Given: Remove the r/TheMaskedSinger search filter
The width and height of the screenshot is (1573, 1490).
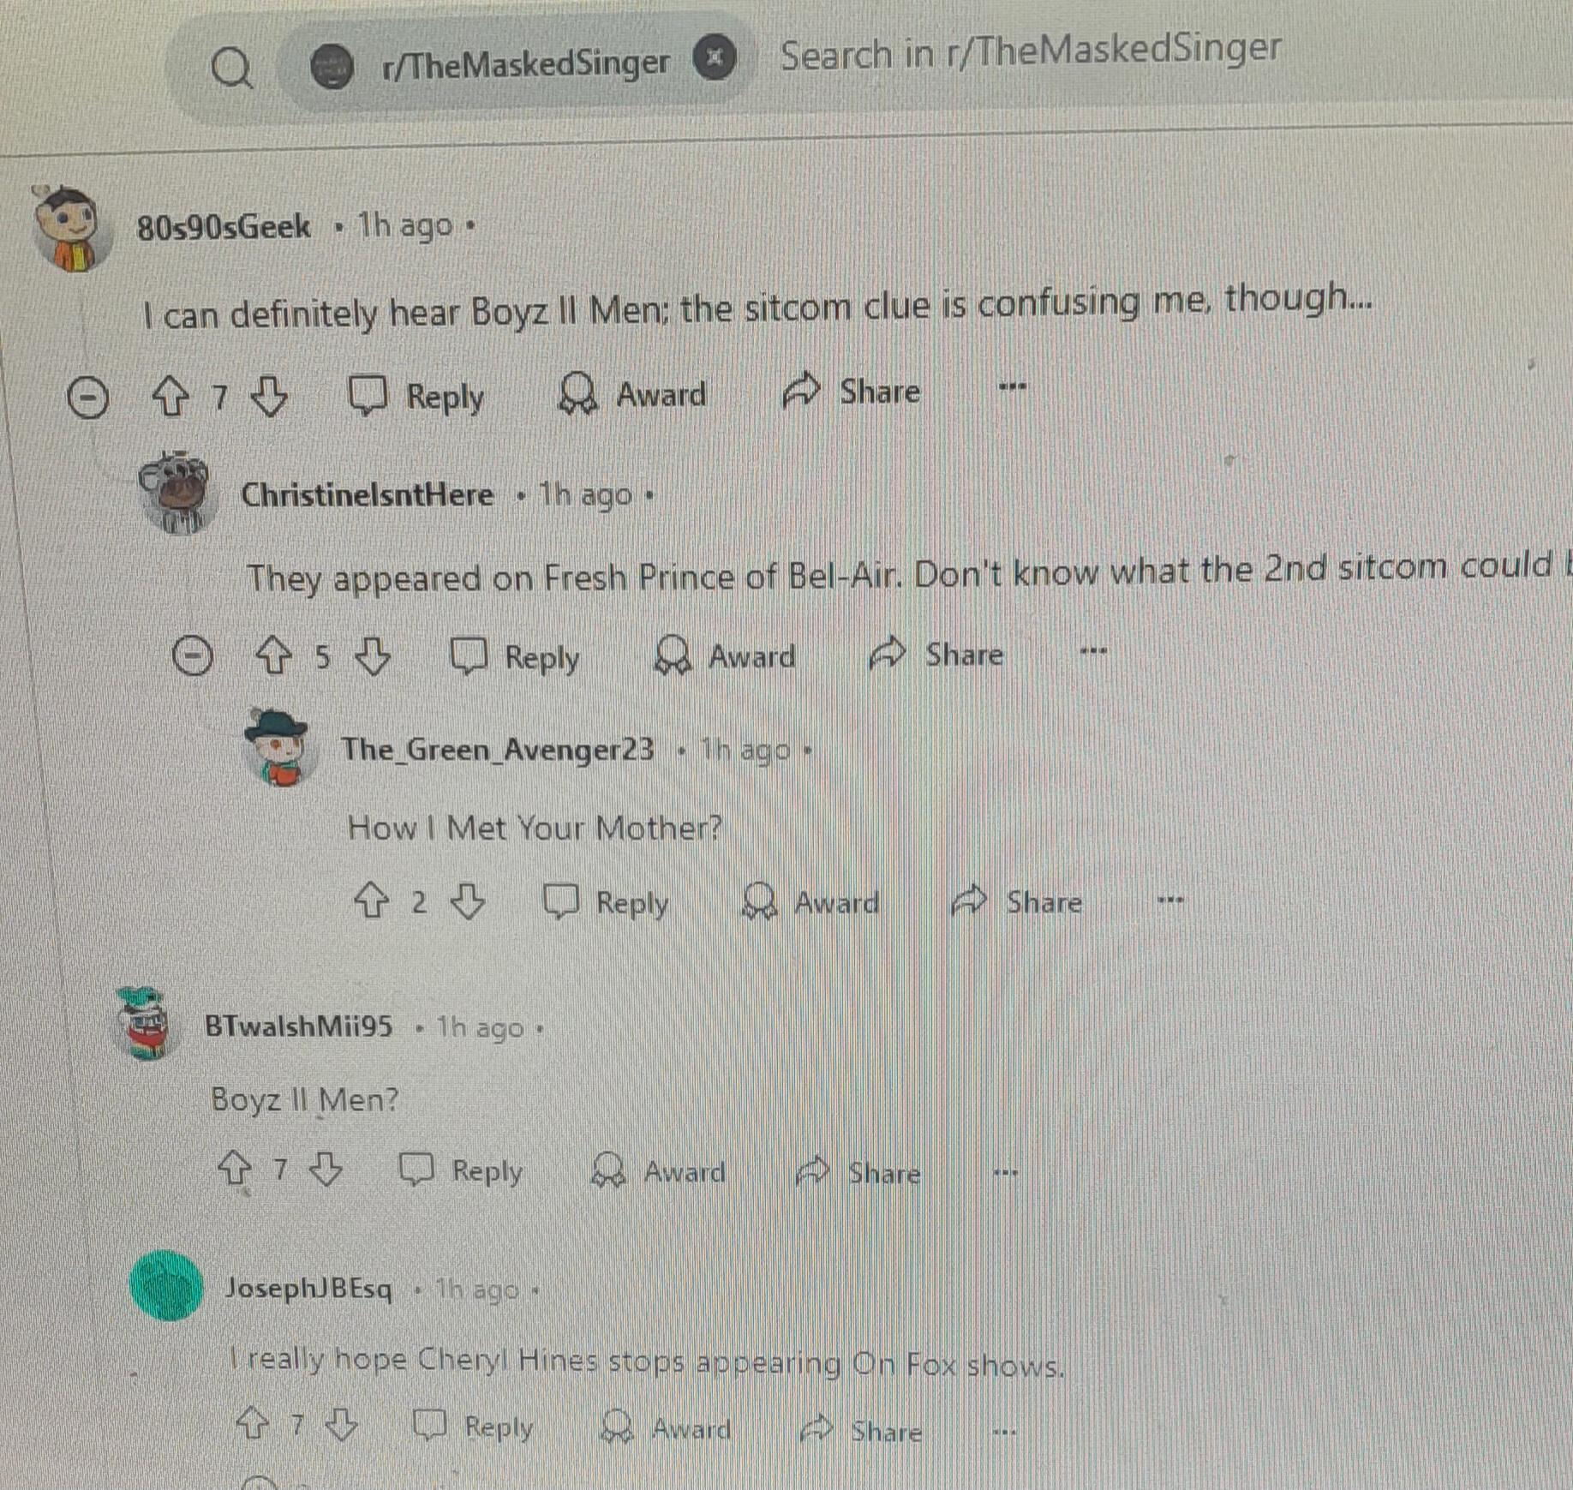Looking at the screenshot, I should coord(715,57).
